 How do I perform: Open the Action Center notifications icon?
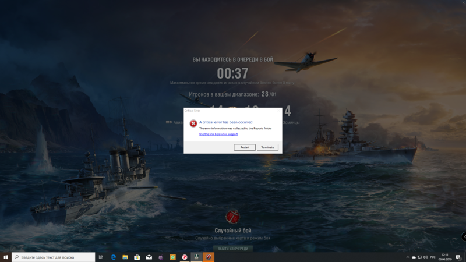[458, 257]
